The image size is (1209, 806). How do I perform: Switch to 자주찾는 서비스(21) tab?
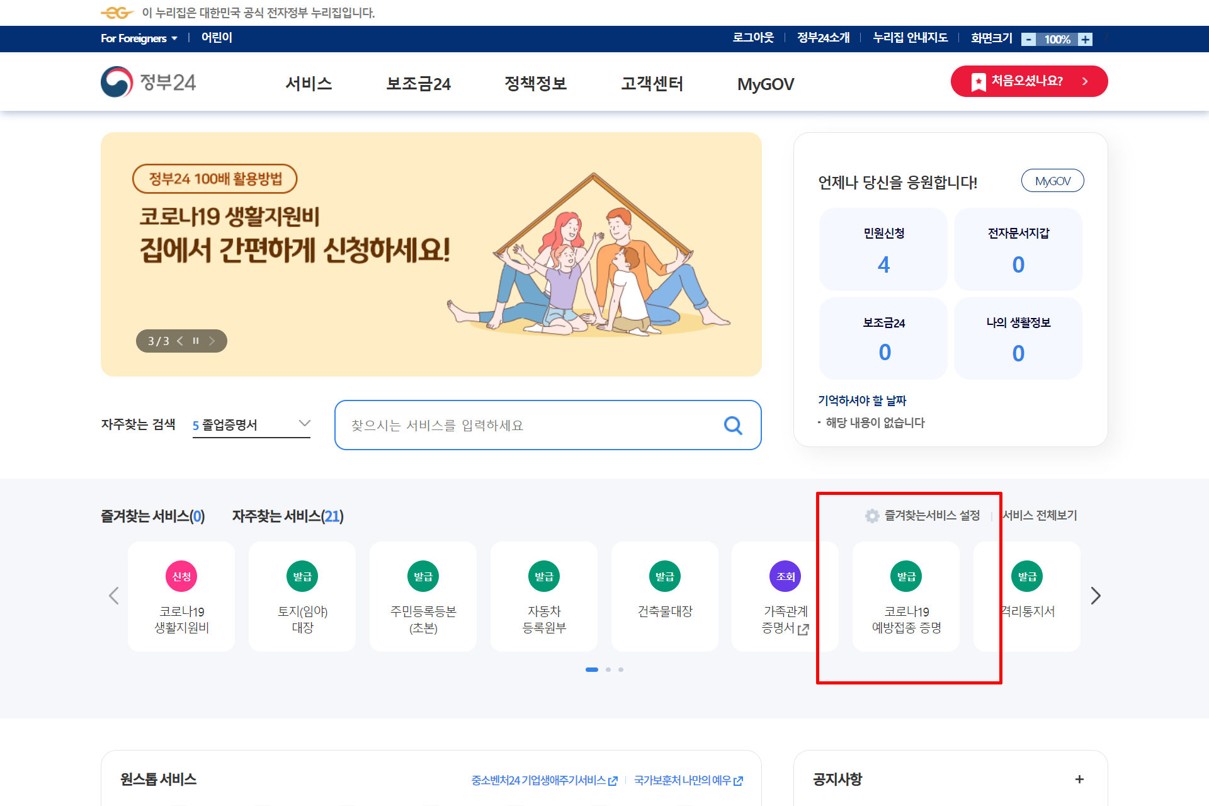(288, 516)
